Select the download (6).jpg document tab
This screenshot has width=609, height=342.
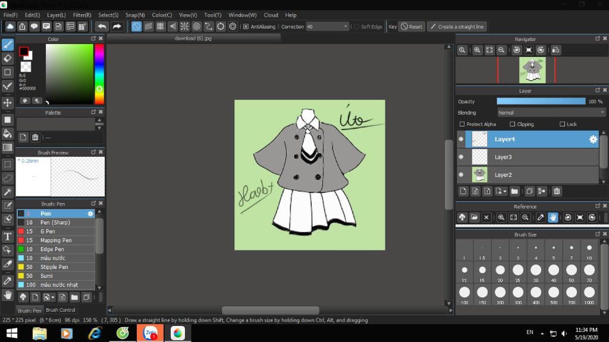point(193,39)
